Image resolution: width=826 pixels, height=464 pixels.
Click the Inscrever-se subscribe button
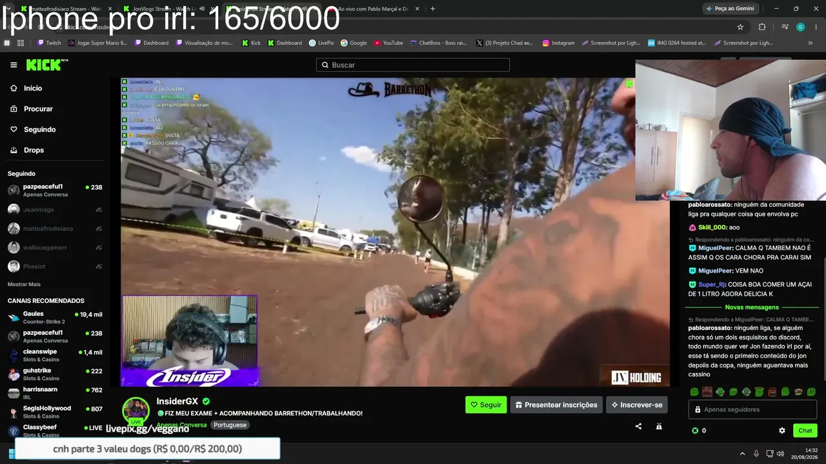[637, 405]
